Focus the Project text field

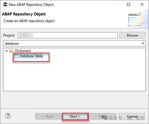coord(68,35)
